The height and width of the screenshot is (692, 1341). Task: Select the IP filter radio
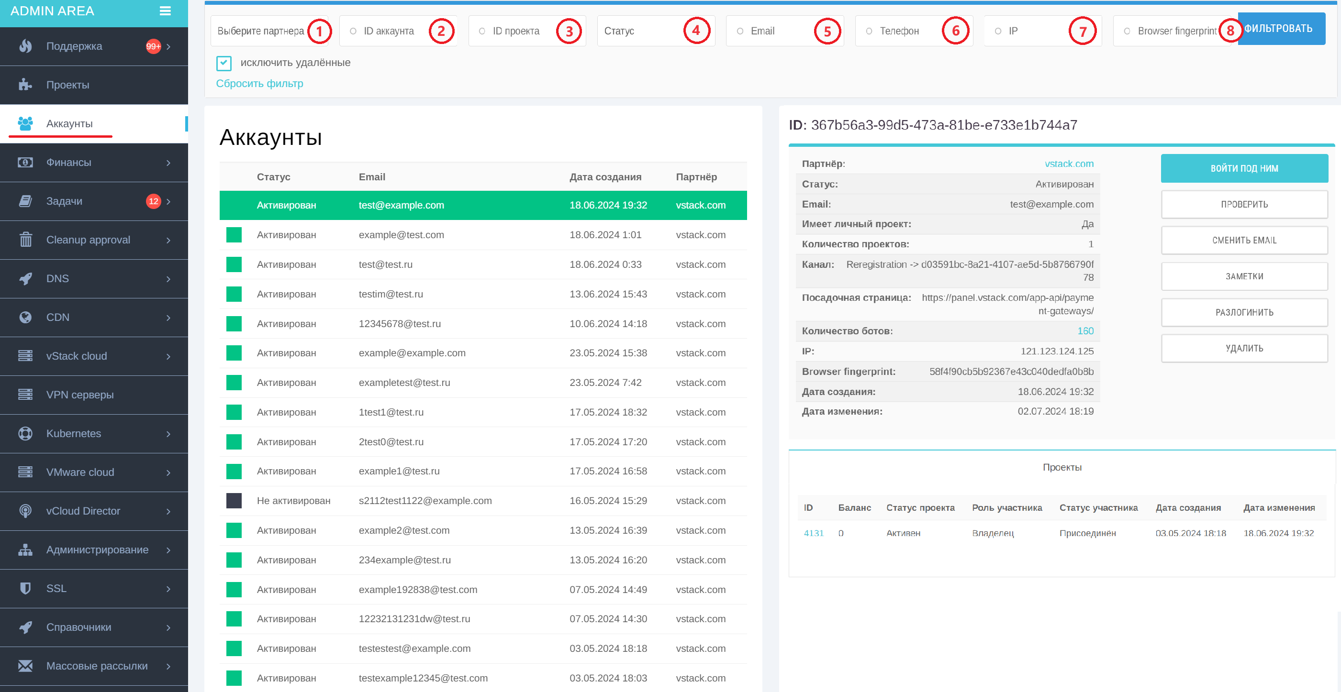tap(998, 31)
